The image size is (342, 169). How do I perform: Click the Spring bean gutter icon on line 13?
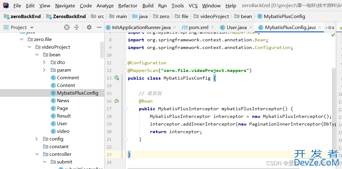[x=117, y=78]
